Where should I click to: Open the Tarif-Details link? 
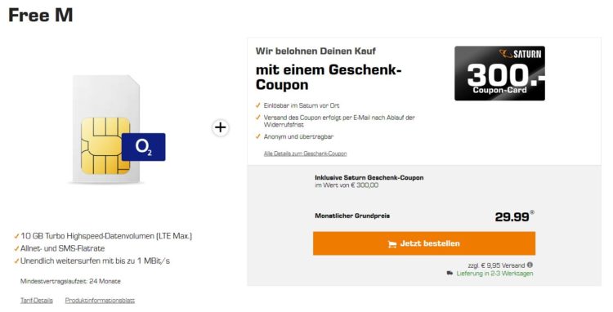point(36,301)
